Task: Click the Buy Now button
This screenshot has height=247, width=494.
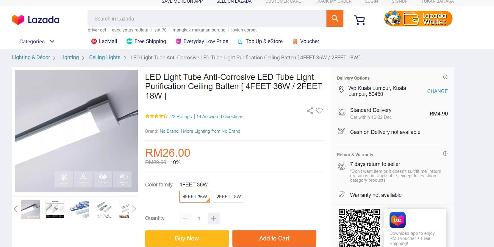Action: click(x=187, y=238)
